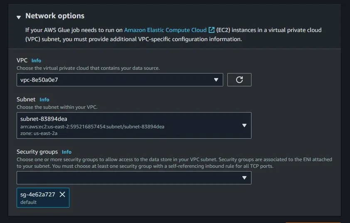Open the Subnet Info link
The height and width of the screenshot is (223, 350).
pos(44,100)
